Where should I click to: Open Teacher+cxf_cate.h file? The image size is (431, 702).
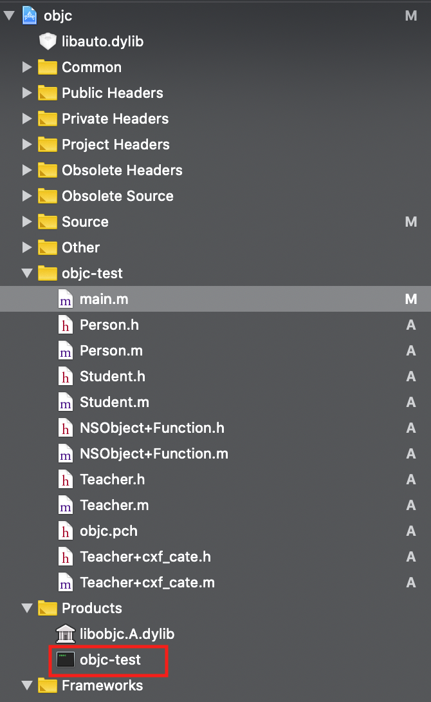[145, 557]
